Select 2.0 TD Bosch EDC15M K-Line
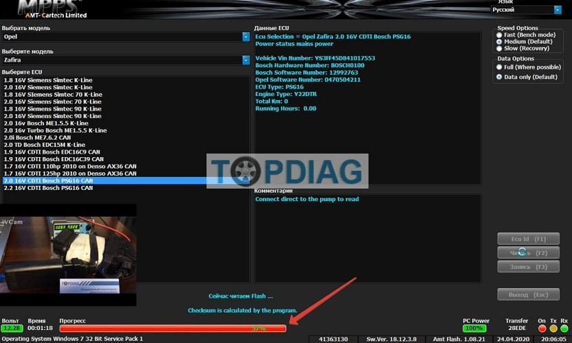 click(45, 145)
